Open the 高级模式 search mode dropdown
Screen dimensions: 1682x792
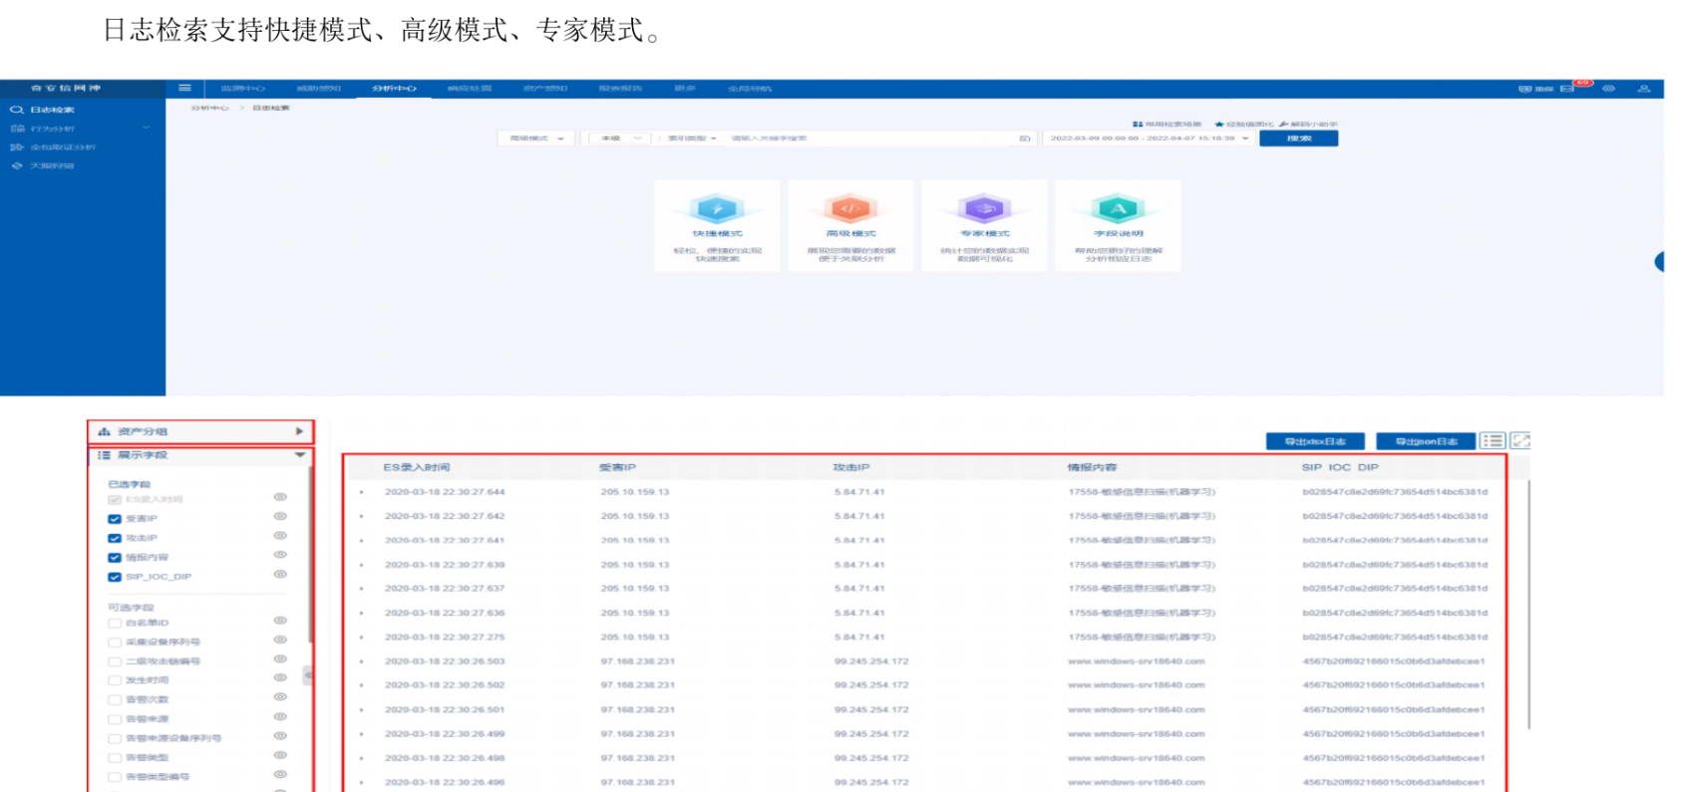[x=536, y=138]
